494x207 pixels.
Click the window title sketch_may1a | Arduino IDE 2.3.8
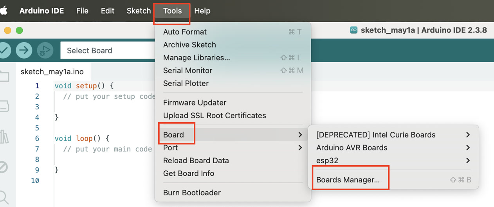pyautogui.click(x=424, y=30)
